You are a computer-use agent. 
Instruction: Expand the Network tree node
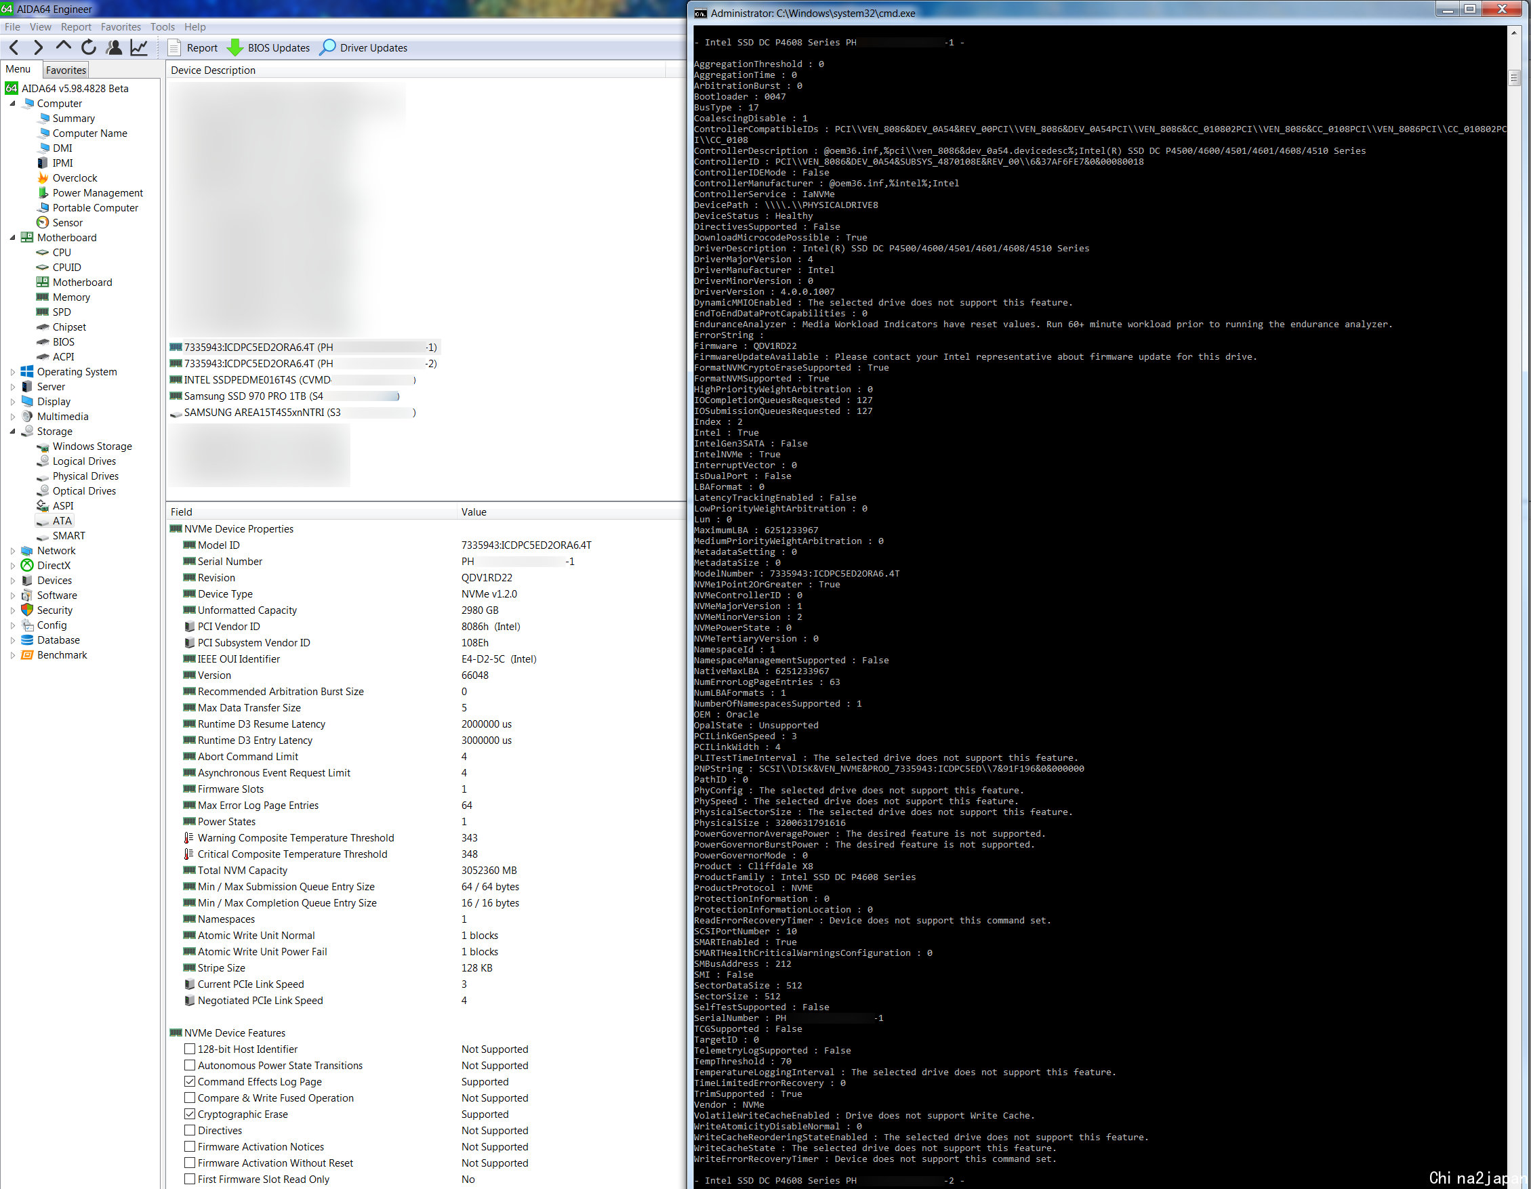point(13,551)
